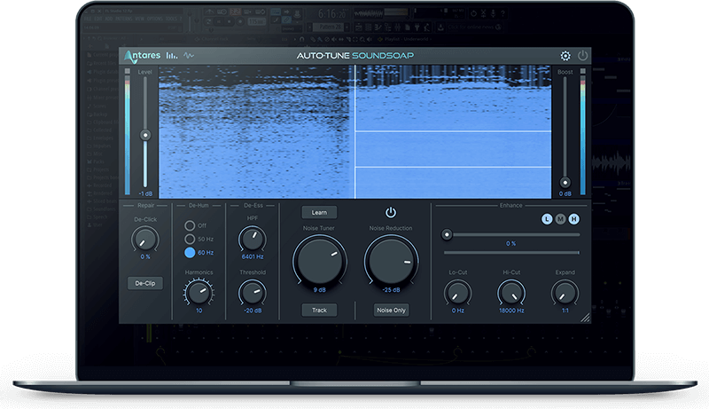Click the large Noise Reduction knob
709x409 pixels.
391,261
